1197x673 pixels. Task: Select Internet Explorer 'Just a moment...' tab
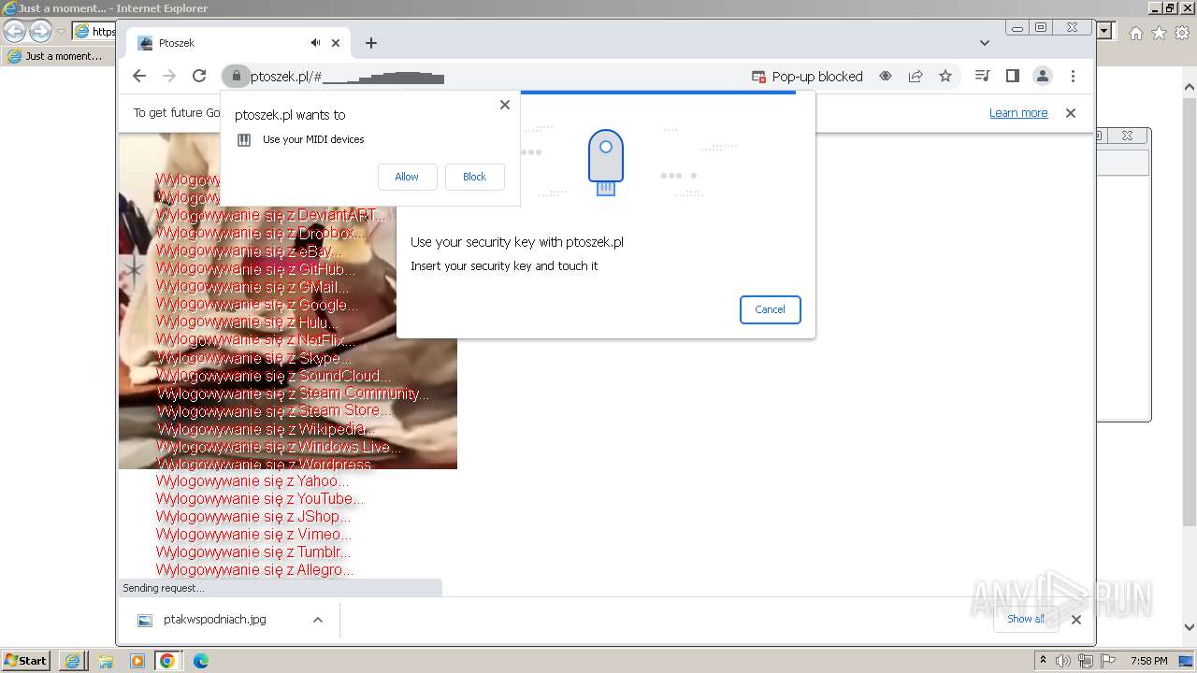[x=58, y=56]
